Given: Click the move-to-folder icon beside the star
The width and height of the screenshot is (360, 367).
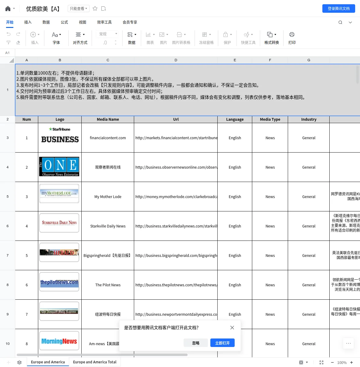Looking at the screenshot, I should tap(104, 8).
